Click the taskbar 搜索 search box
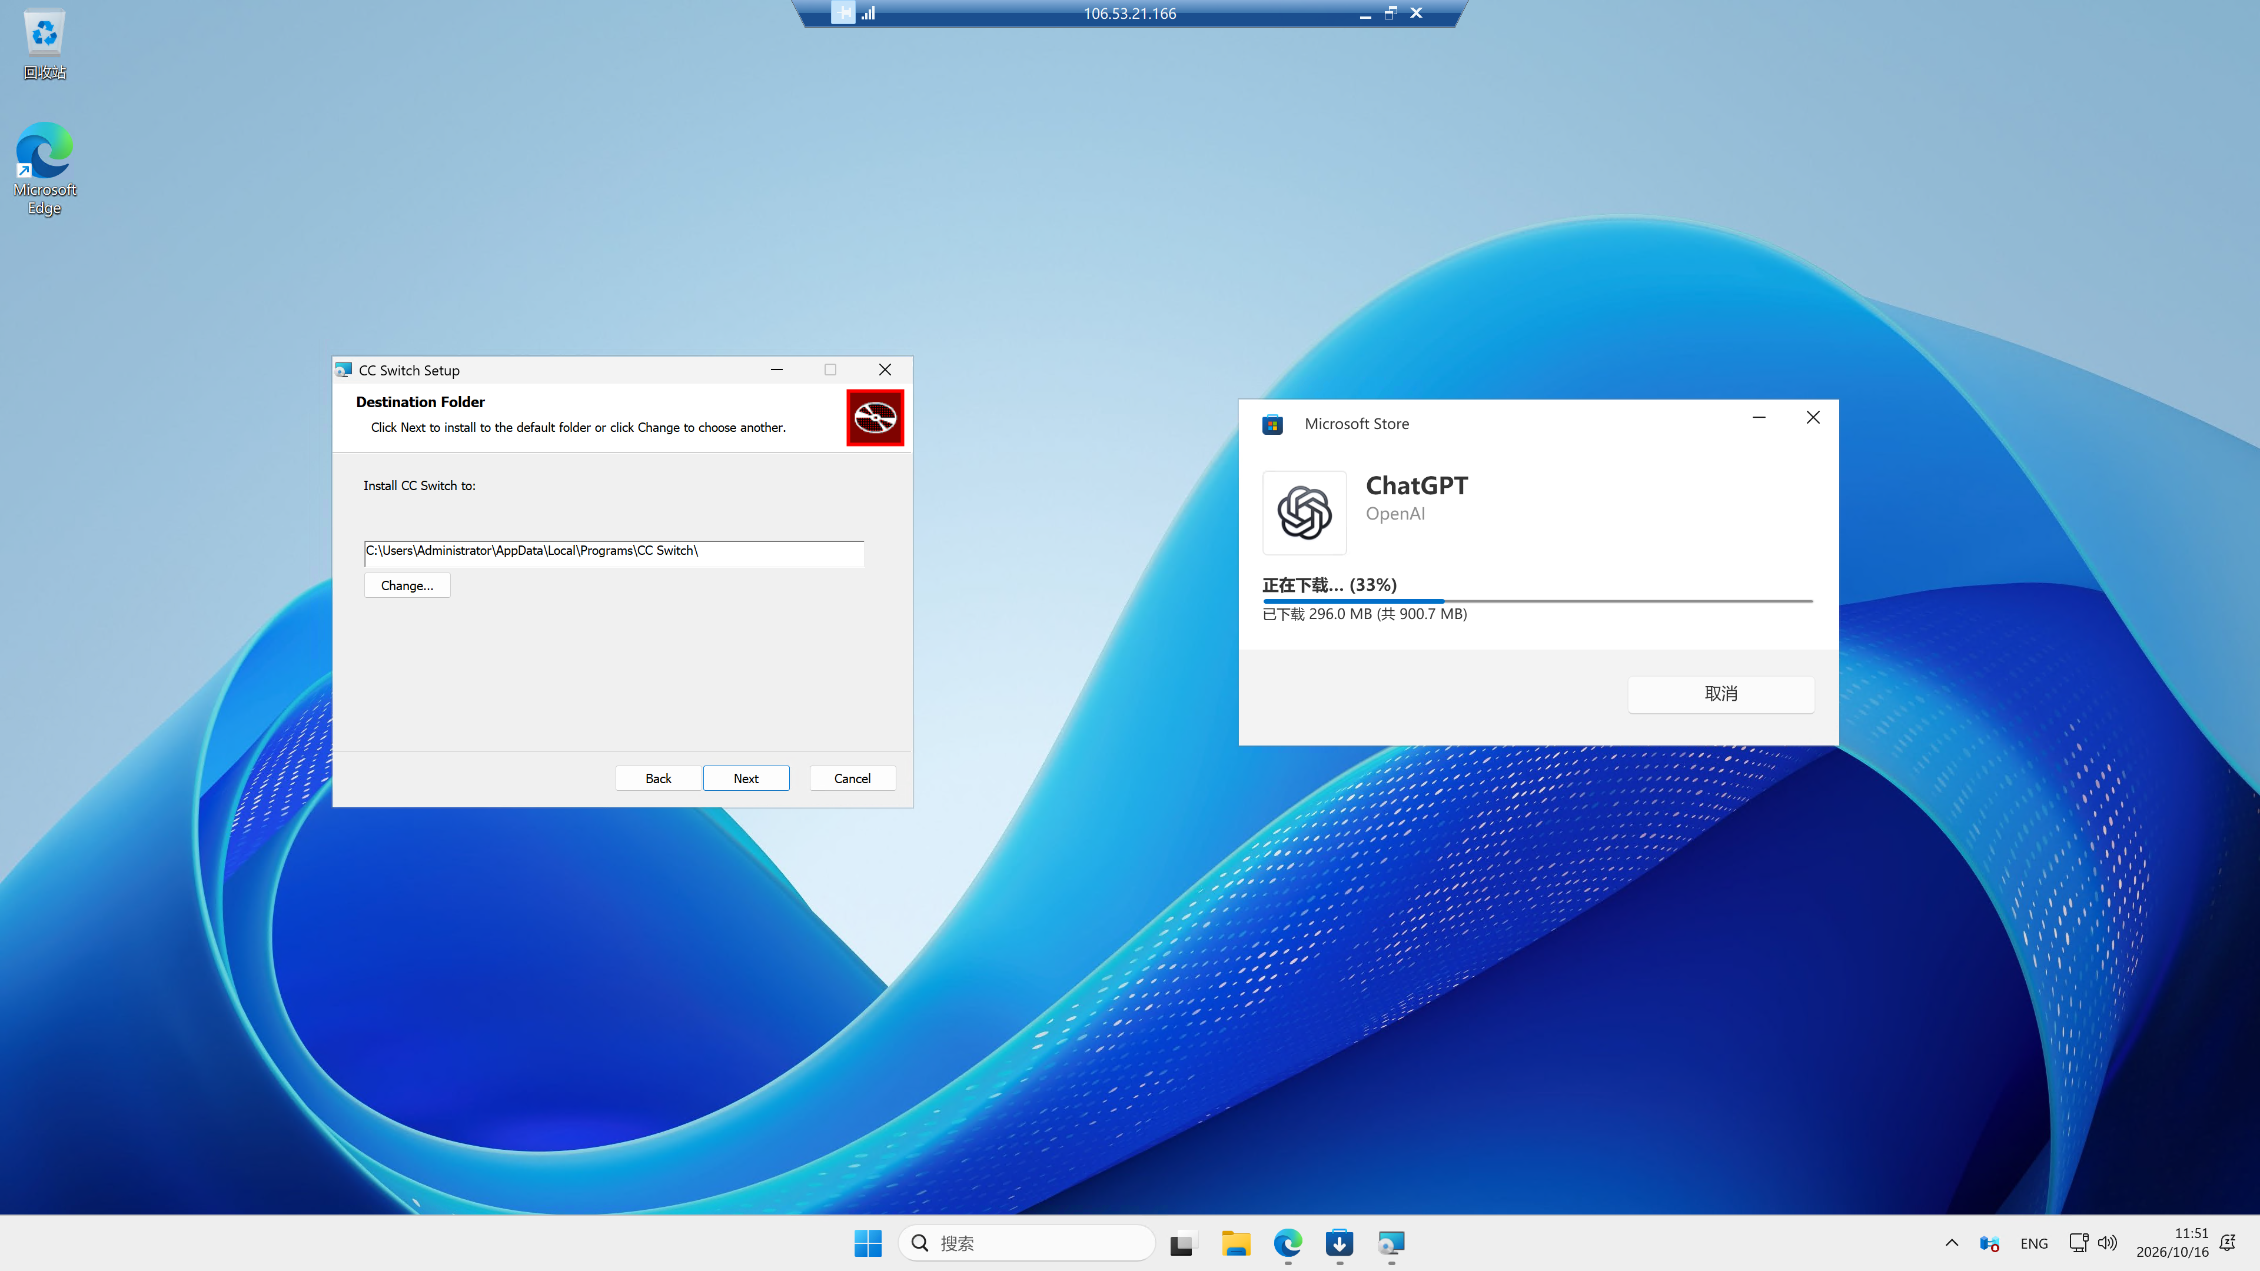The image size is (2260, 1271). (x=1026, y=1243)
